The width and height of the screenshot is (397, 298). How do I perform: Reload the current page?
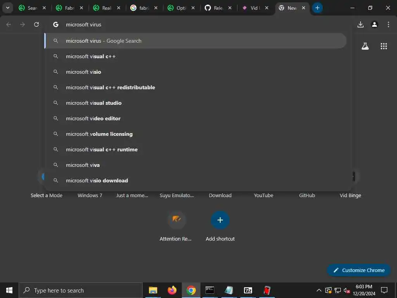[36, 24]
